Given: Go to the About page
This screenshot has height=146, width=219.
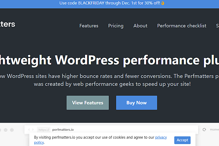Looking at the screenshot, I should pos(140,26).
